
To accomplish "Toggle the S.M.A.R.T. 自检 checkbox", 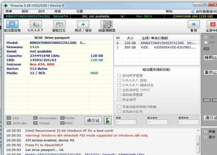I will (119, 80).
